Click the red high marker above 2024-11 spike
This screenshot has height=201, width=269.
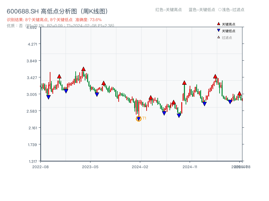pos(184,83)
